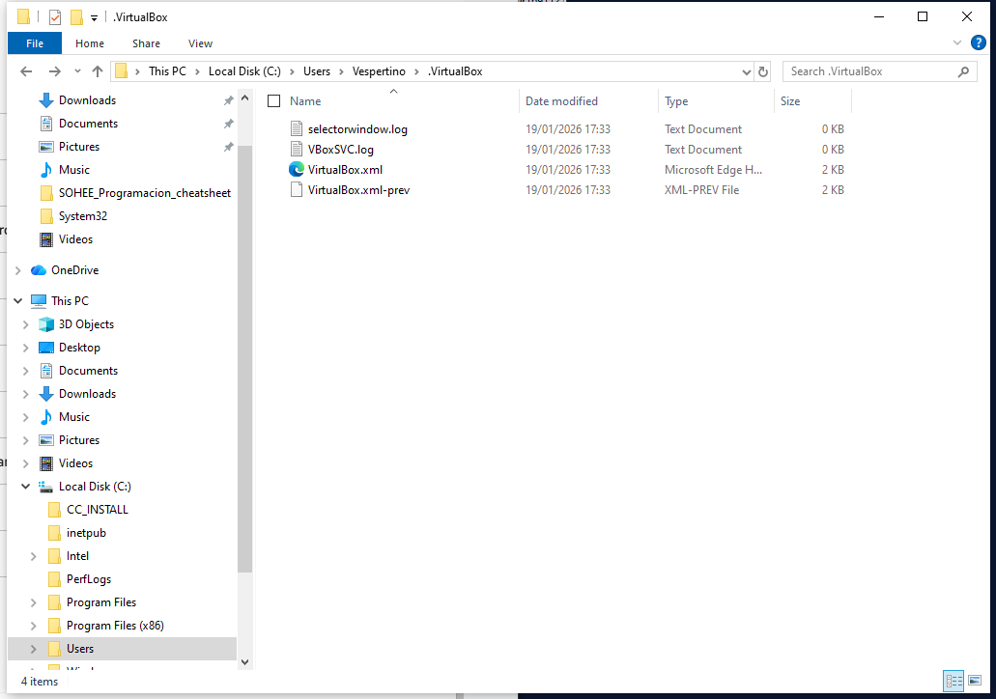This screenshot has width=996, height=699.
Task: Expand the ribbon with the chevron
Action: [957, 42]
